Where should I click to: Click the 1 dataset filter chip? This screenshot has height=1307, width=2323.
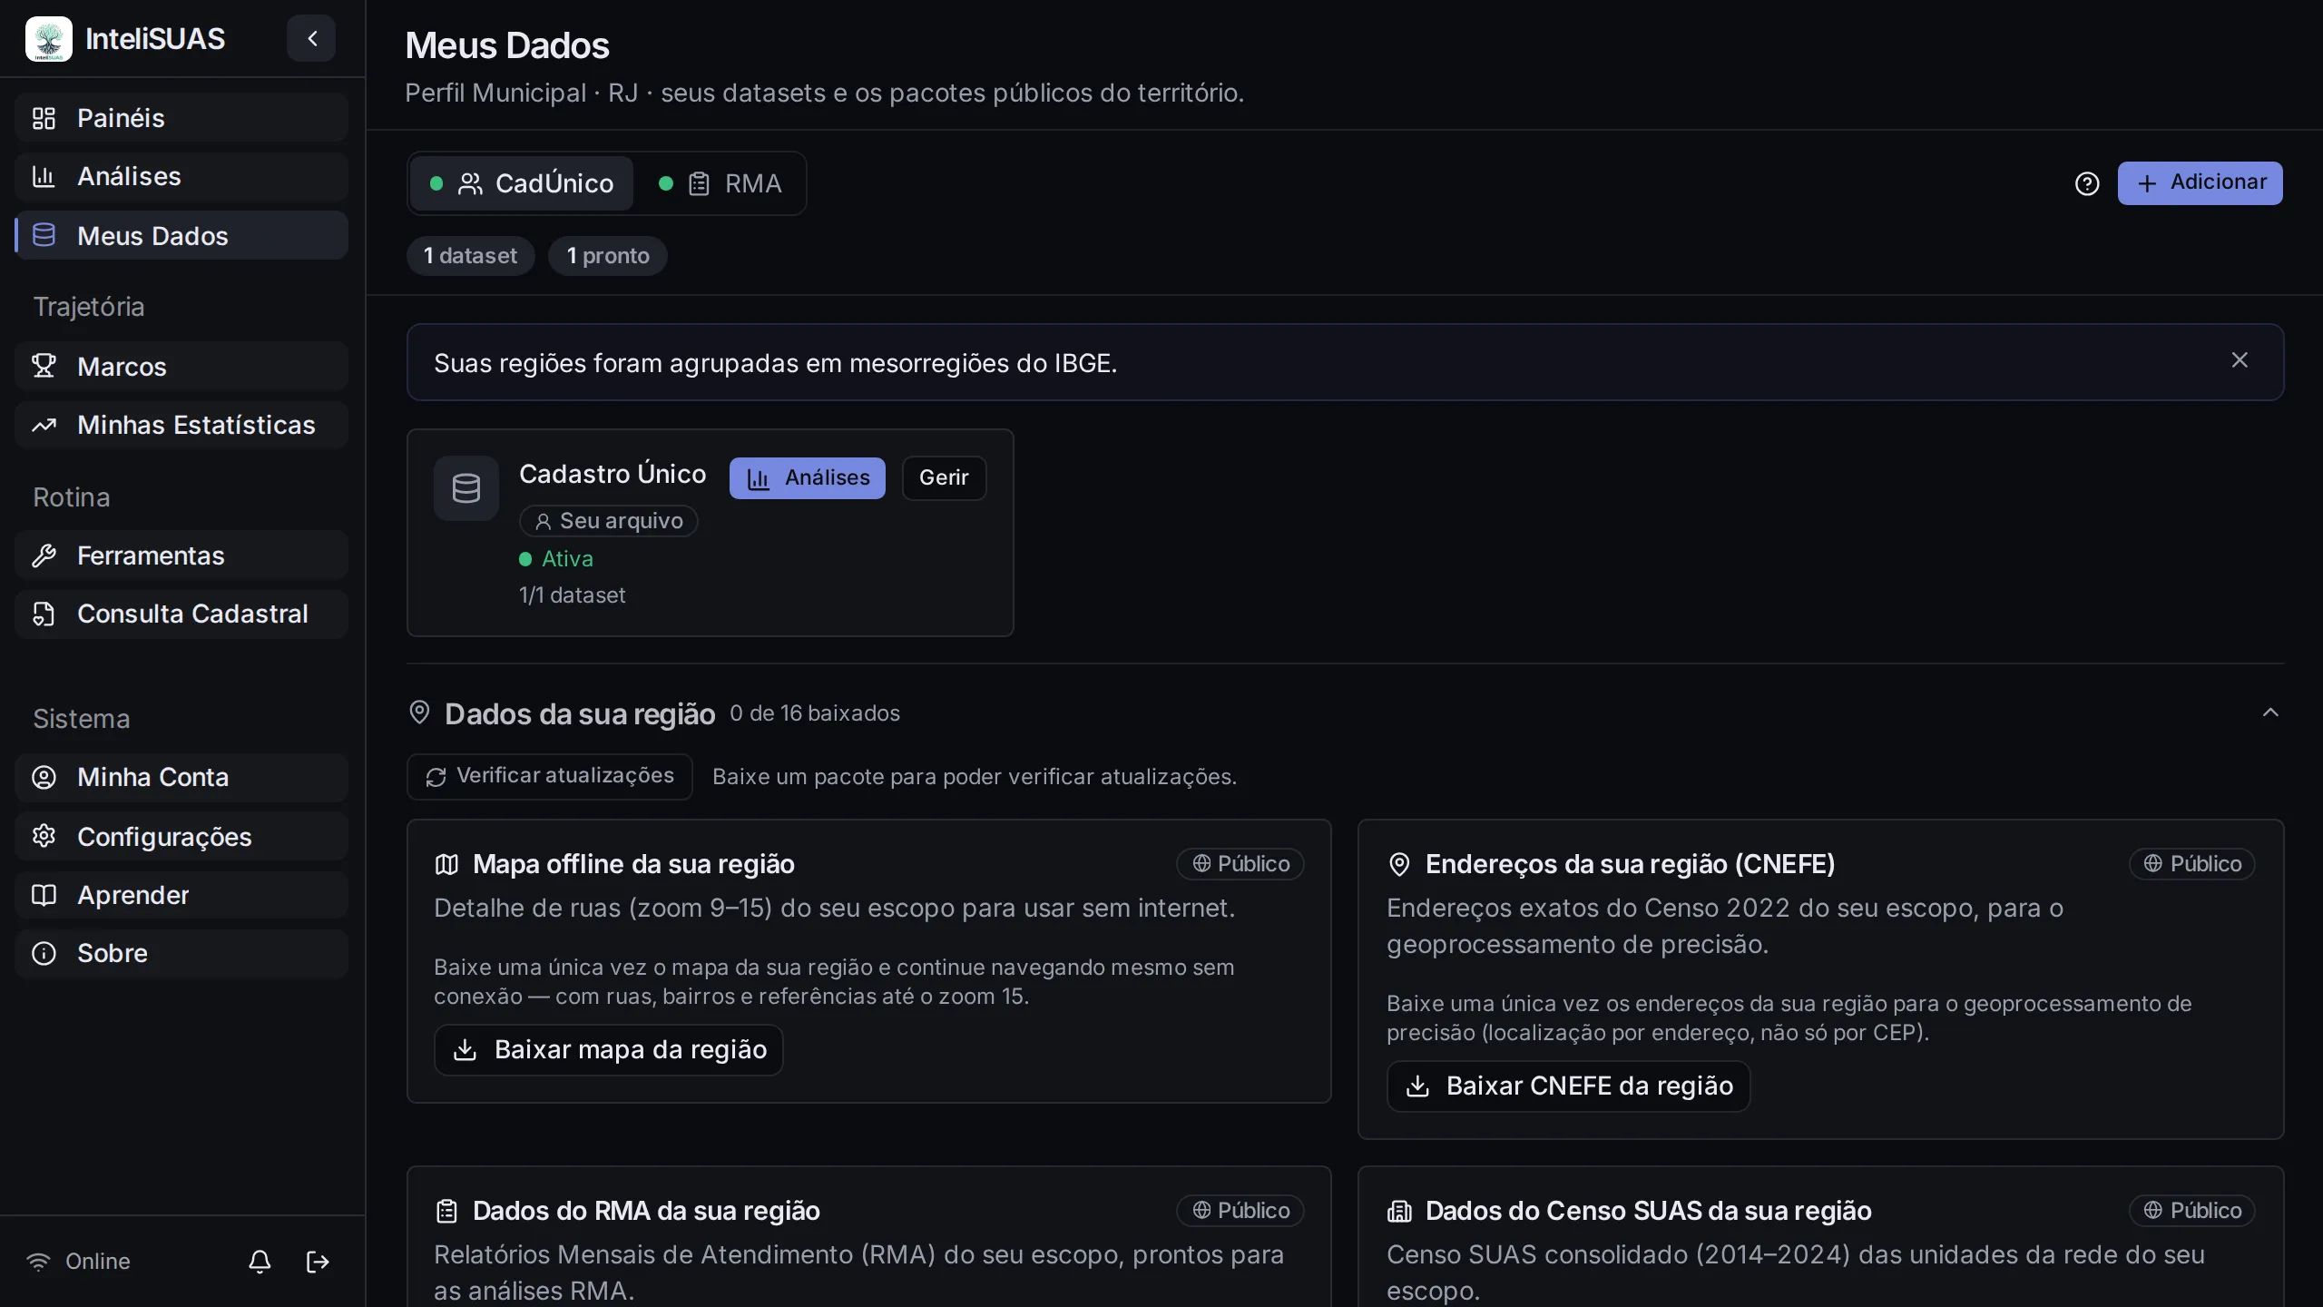click(470, 256)
